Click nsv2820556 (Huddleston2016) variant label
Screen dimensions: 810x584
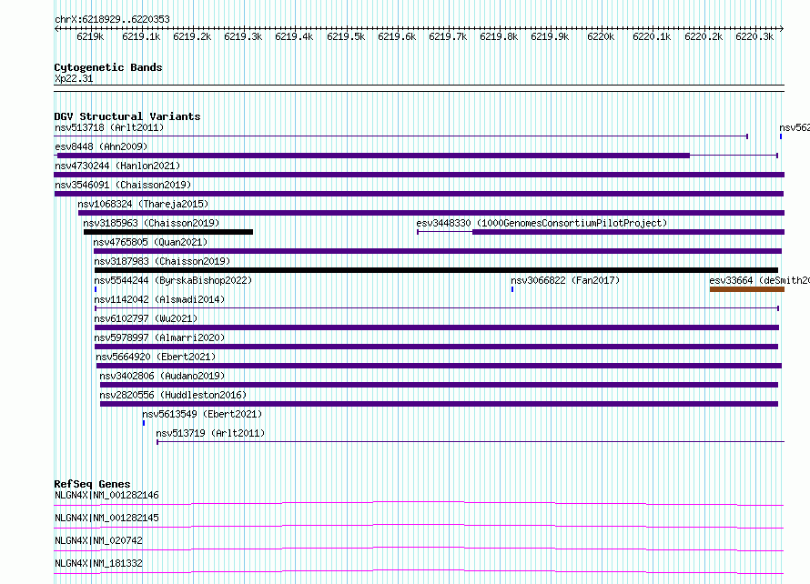click(x=173, y=395)
